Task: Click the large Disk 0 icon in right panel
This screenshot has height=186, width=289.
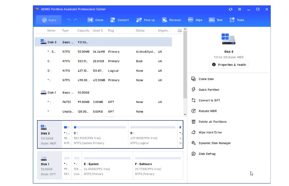Action: (229, 39)
